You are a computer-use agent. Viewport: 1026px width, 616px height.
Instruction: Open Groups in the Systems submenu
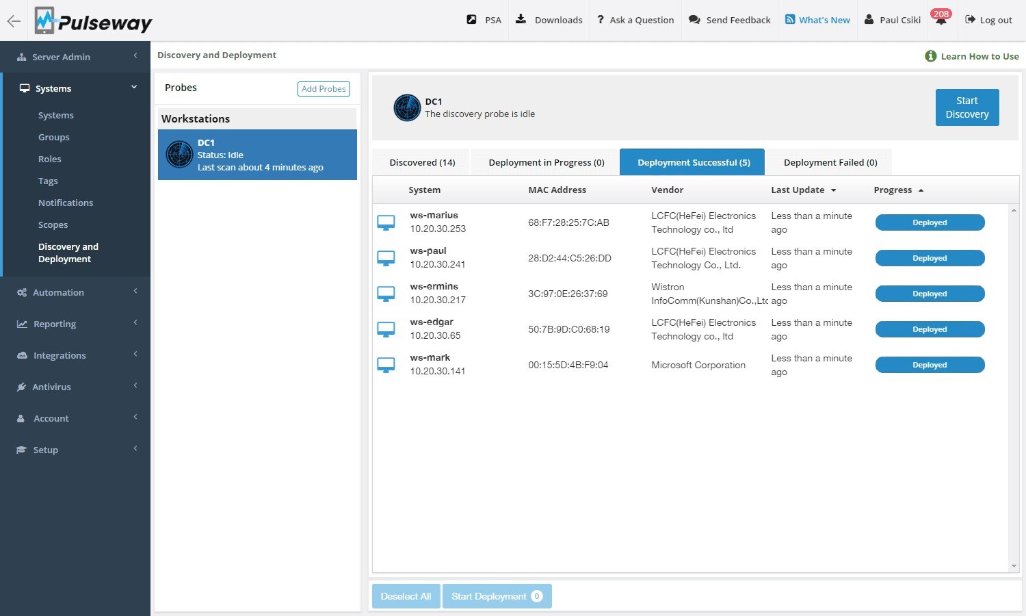point(54,137)
